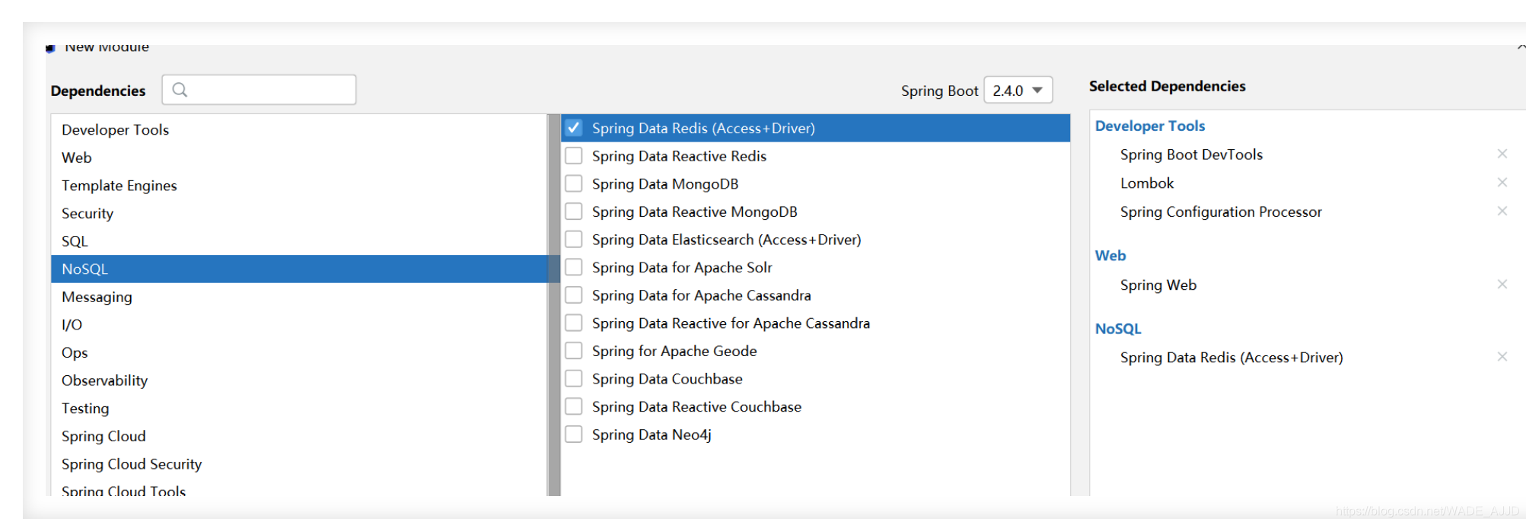Select the Testing category
Image resolution: width=1526 pixels, height=525 pixels.
[x=299, y=409]
